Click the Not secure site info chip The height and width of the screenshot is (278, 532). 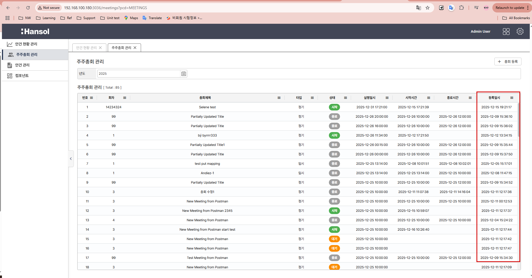49,8
